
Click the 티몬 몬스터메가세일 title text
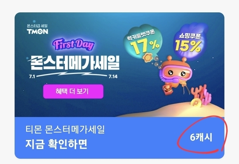(65, 129)
